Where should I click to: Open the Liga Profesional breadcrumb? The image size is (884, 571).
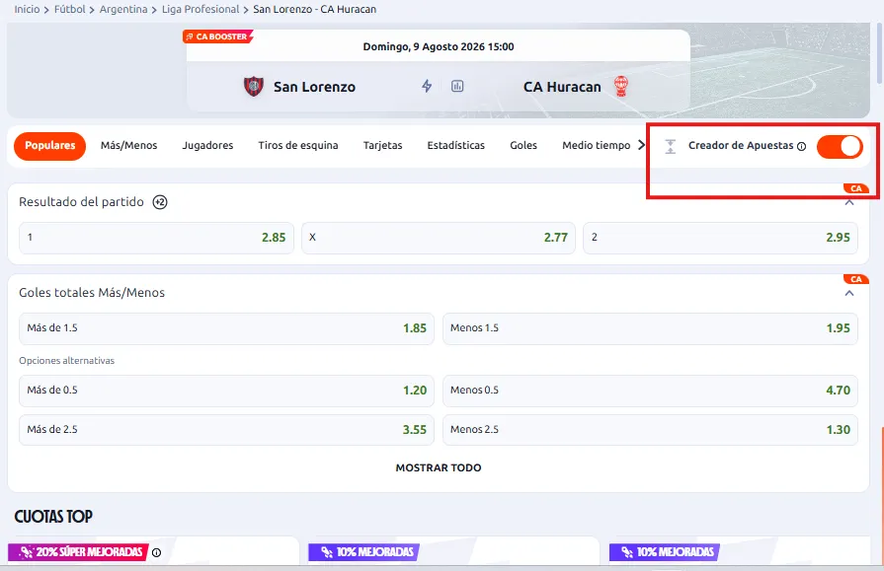pos(201,10)
